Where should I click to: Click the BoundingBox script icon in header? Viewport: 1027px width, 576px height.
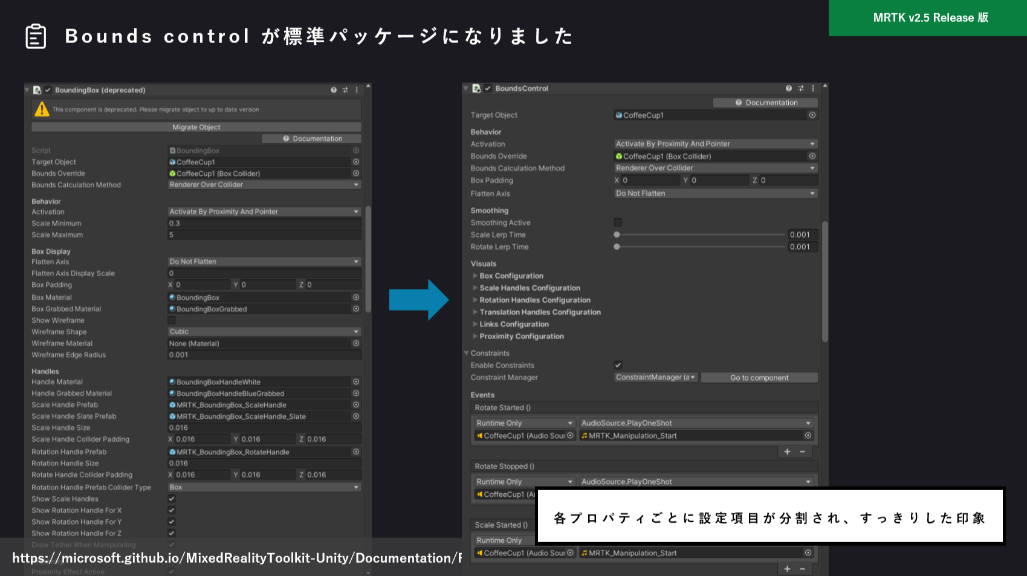[x=37, y=90]
